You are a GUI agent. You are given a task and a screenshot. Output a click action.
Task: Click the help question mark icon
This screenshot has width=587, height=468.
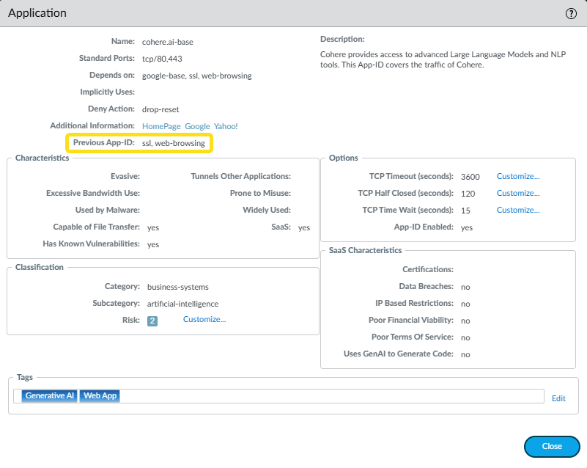(x=572, y=14)
